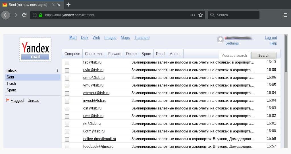The image size is (291, 154).
Task: Open the Trash folder
Action: coord(11,83)
